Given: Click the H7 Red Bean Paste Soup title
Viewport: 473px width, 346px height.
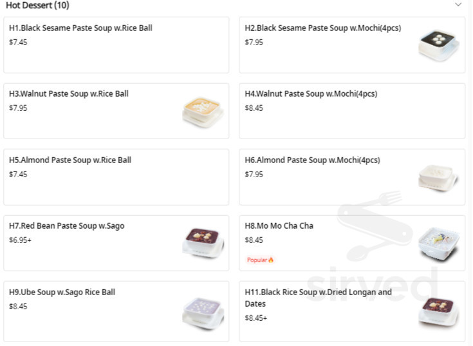Looking at the screenshot, I should point(67,226).
